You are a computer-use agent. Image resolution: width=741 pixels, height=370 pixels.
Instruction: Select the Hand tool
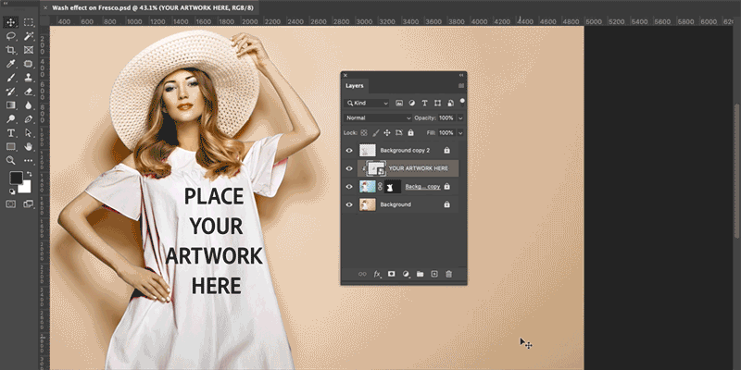(29, 147)
